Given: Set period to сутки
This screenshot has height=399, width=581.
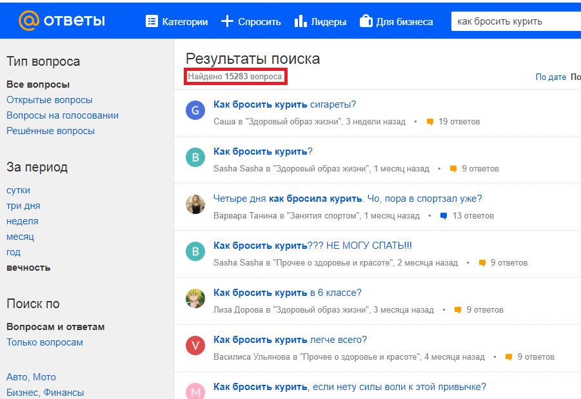Looking at the screenshot, I should [18, 190].
